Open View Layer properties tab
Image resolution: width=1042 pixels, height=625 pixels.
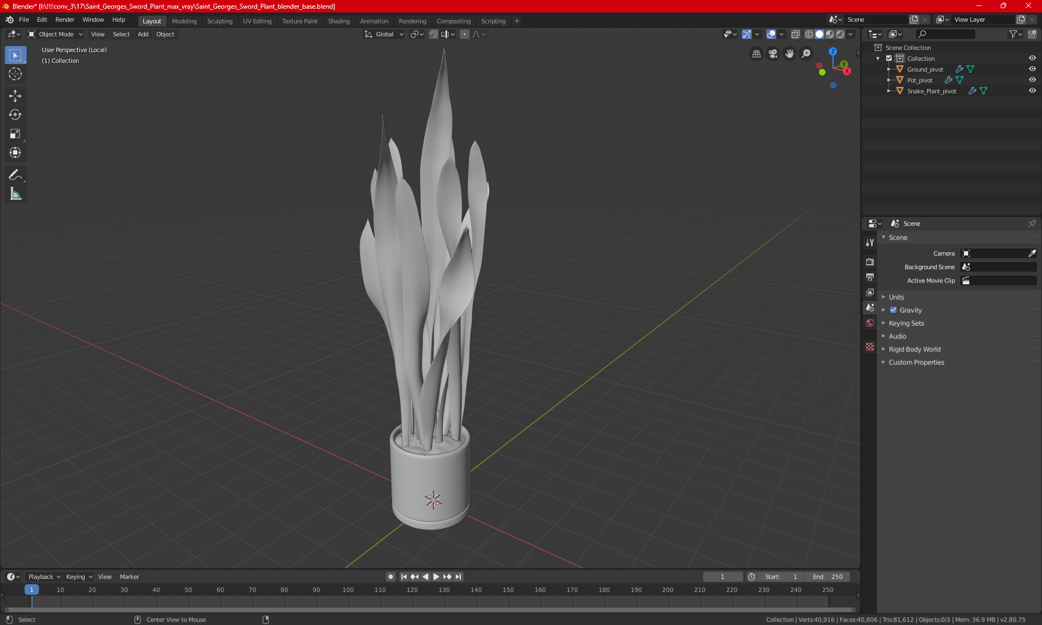pos(870,292)
